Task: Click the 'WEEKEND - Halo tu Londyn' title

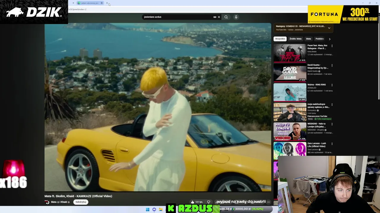Action: point(316,125)
